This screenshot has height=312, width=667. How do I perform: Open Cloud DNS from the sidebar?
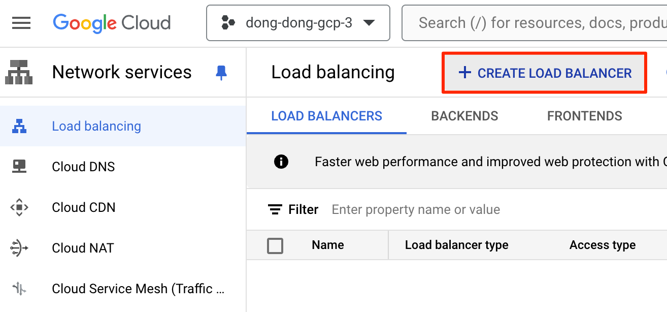point(83,167)
